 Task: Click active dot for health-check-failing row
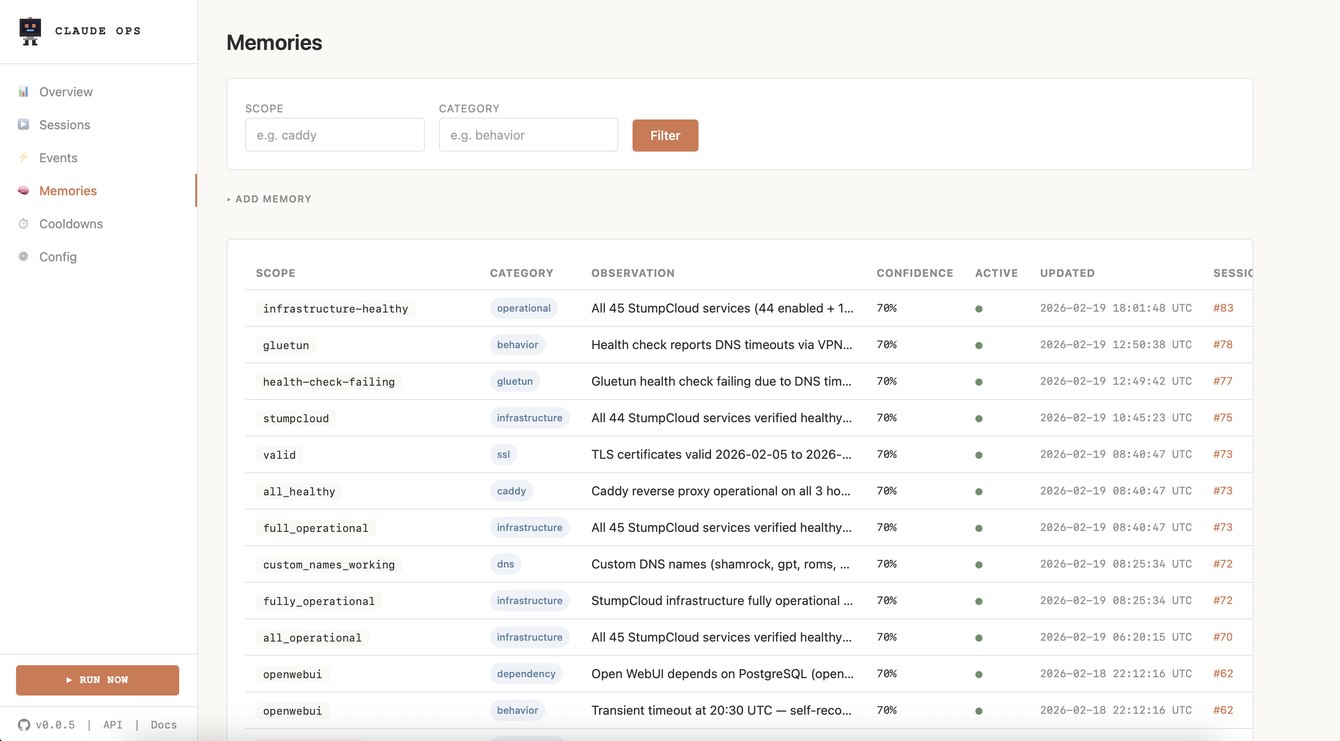(978, 382)
